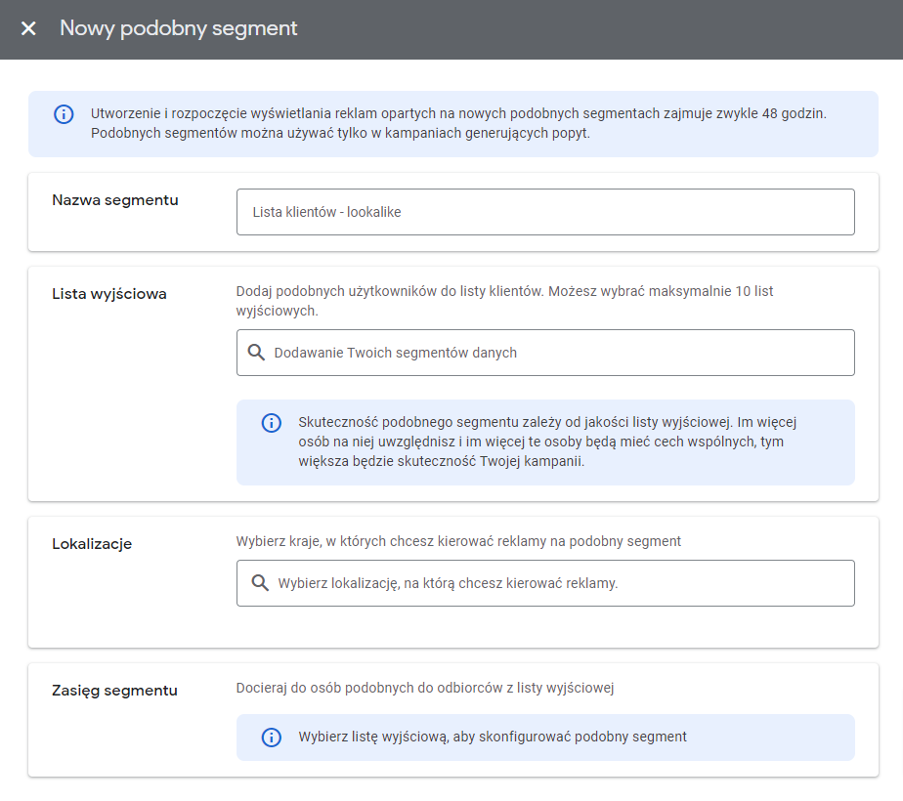This screenshot has height=801, width=903.
Task: Click the info icon beside the Skuteczność note
Action: coord(271,423)
